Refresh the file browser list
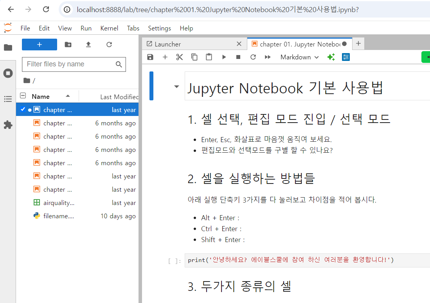Screen dimensions: 430x303 [x=109, y=45]
